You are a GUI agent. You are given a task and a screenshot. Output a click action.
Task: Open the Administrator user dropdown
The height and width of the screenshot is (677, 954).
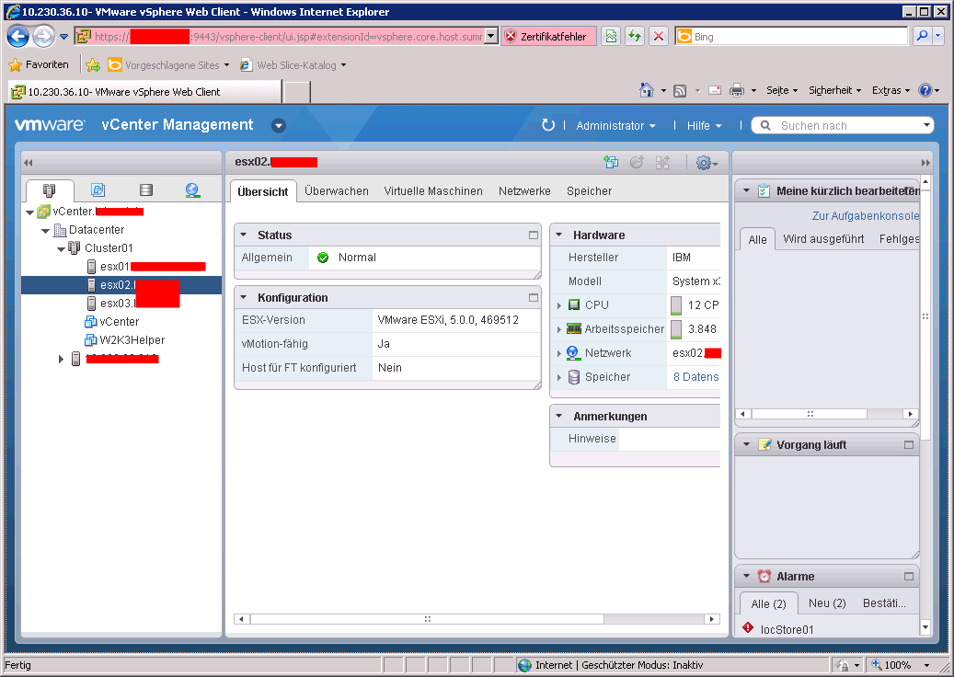(x=615, y=126)
